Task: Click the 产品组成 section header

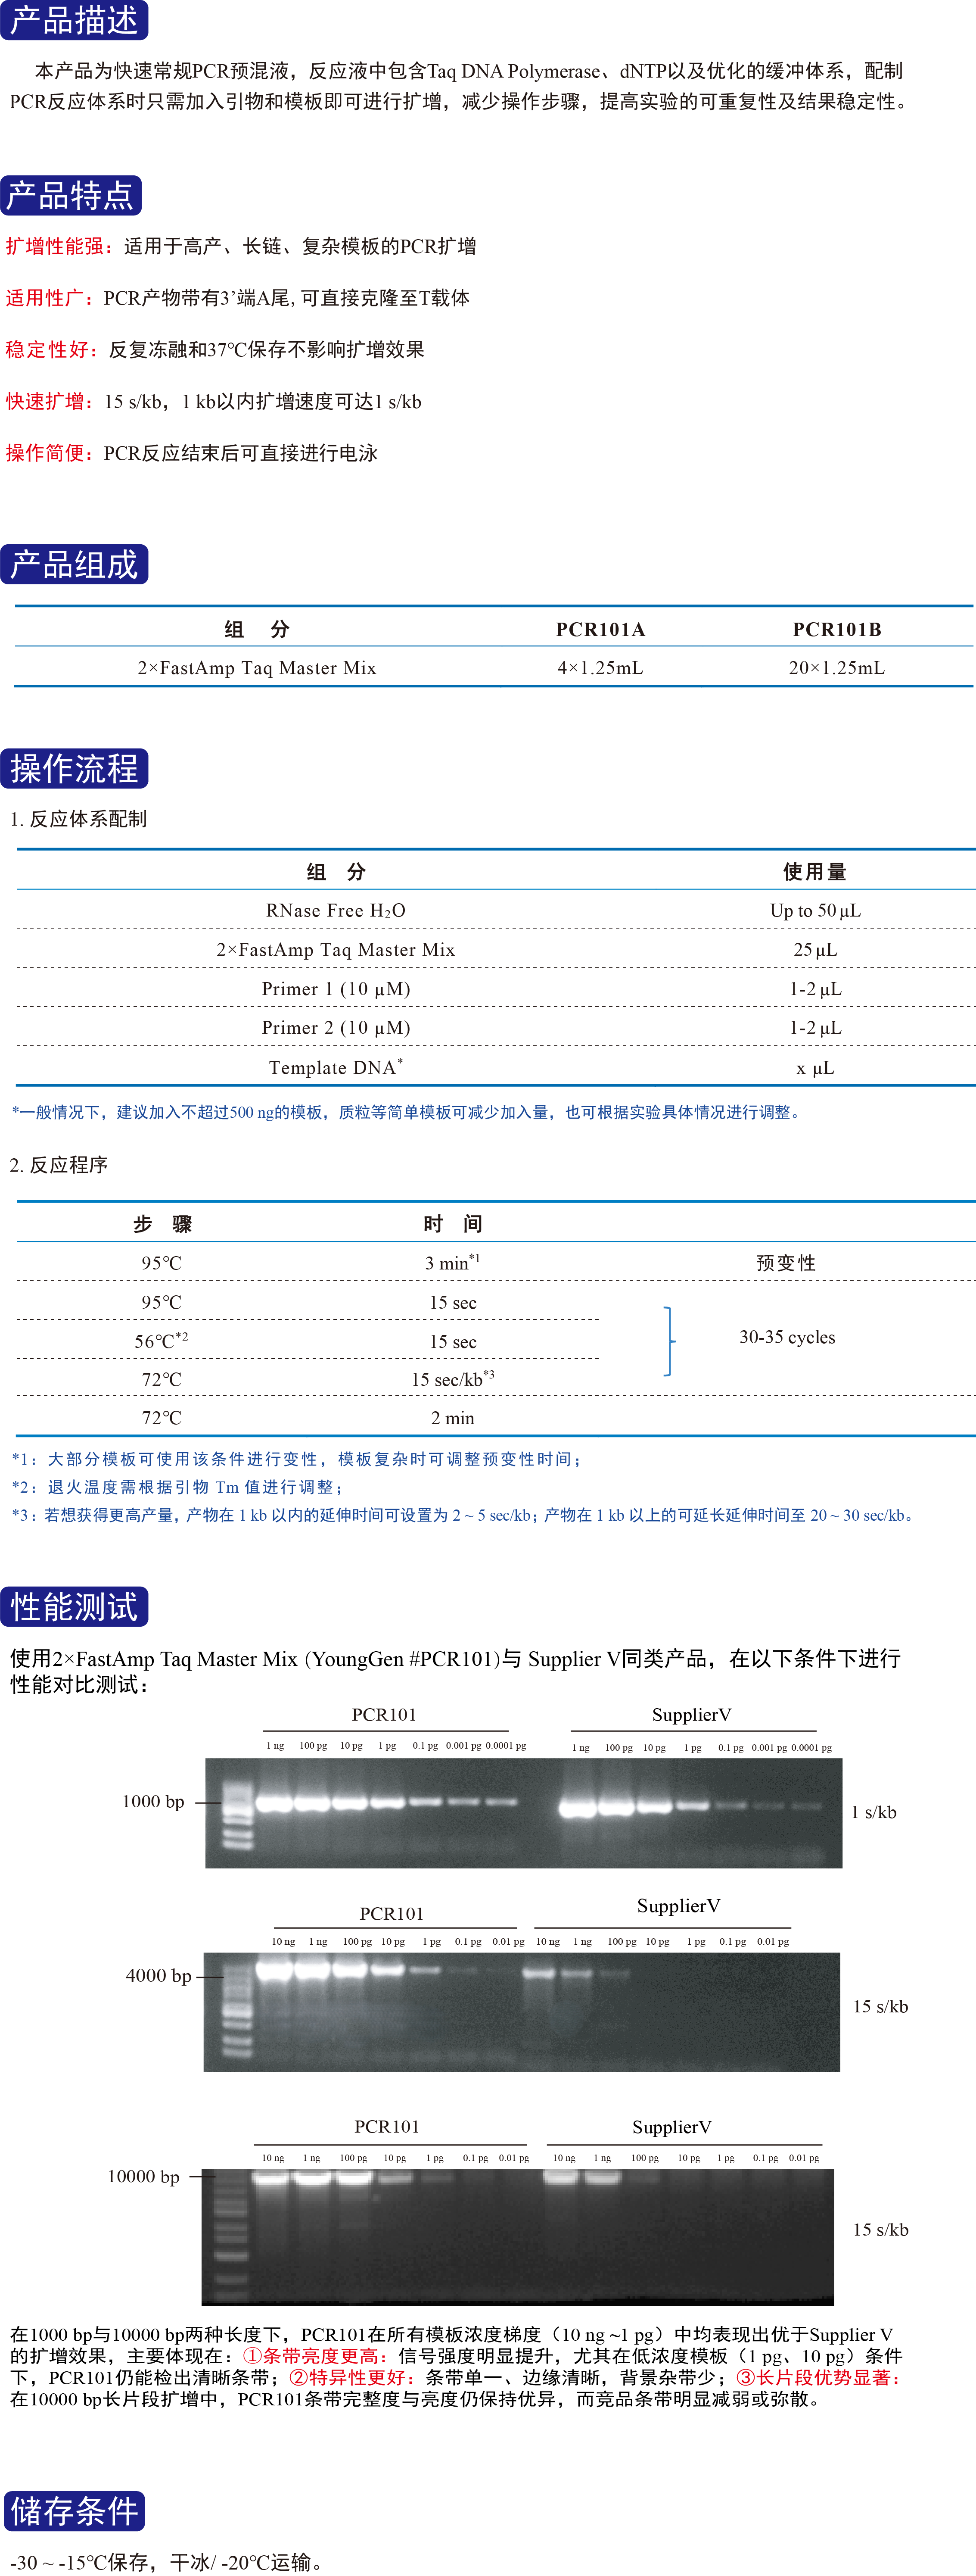Action: tap(74, 565)
